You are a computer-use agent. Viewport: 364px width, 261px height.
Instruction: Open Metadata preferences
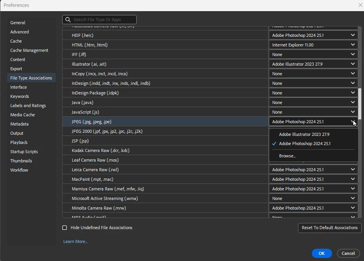tap(19, 124)
